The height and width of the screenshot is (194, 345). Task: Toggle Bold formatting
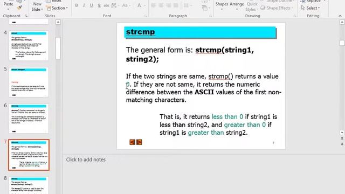tap(77, 5)
